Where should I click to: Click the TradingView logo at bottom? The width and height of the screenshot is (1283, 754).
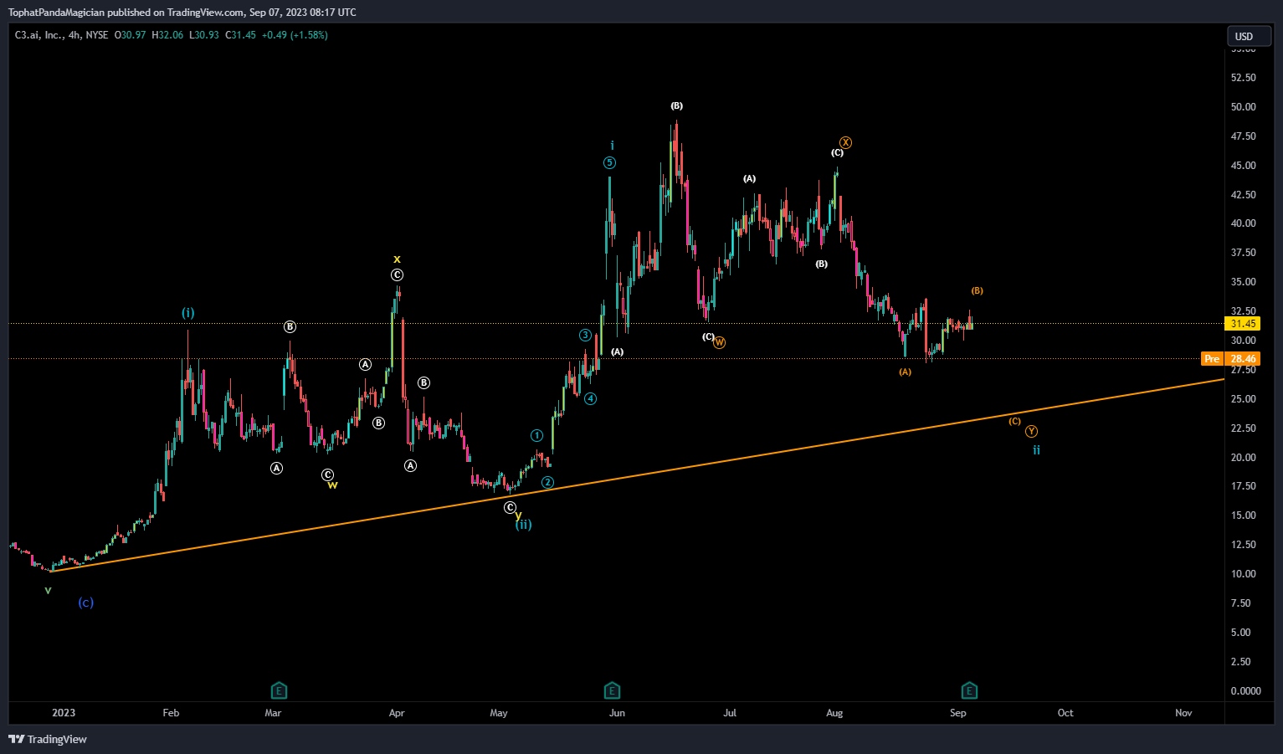(x=48, y=739)
